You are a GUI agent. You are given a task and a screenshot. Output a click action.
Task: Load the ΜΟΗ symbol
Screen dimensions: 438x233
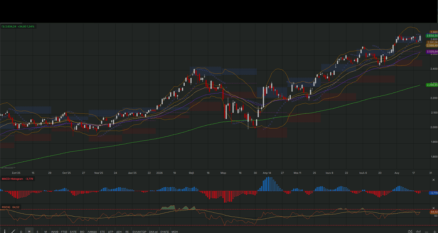click(x=175, y=232)
